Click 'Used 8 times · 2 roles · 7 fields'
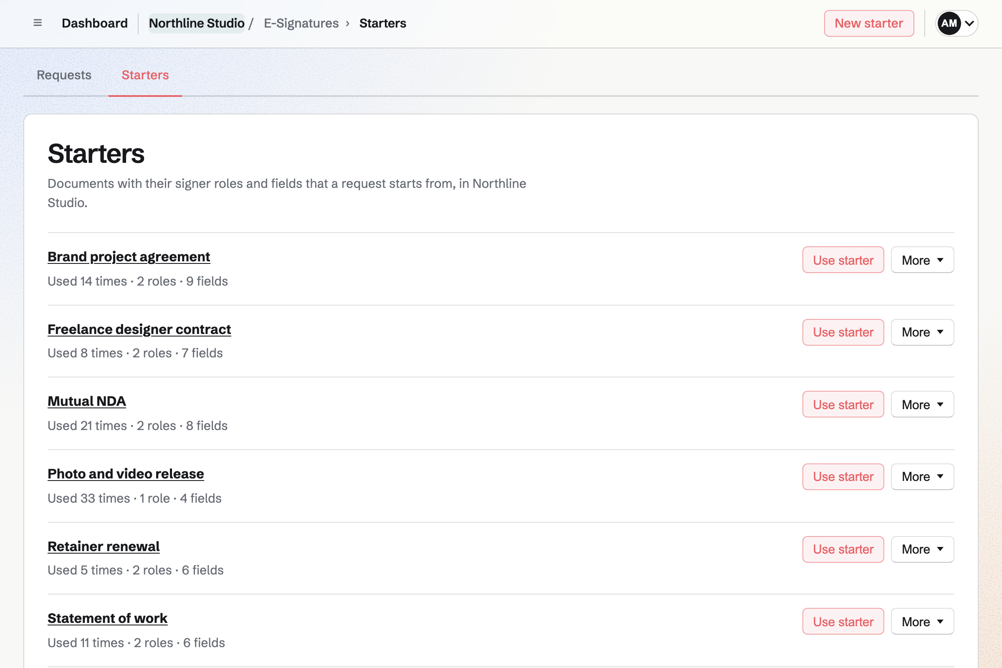 click(135, 353)
